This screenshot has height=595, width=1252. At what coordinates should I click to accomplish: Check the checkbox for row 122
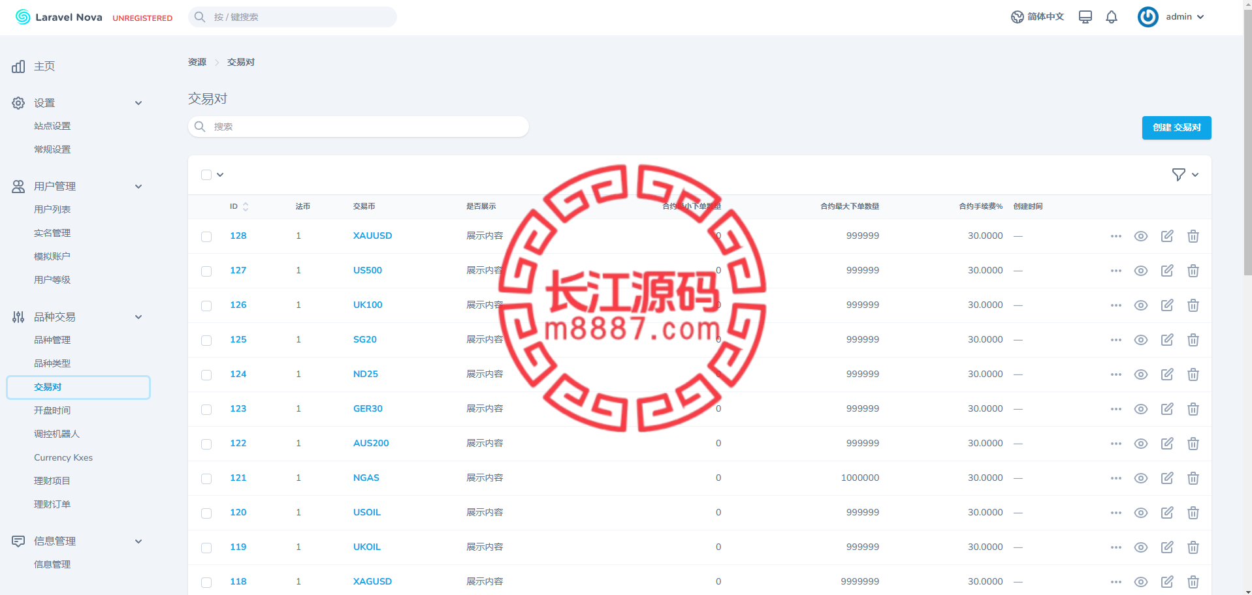[x=206, y=444]
